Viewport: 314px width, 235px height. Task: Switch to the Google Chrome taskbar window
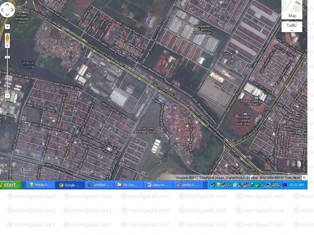coord(69,185)
